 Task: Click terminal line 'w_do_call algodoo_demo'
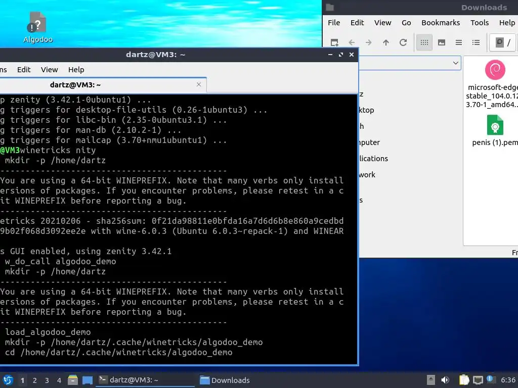(61, 262)
